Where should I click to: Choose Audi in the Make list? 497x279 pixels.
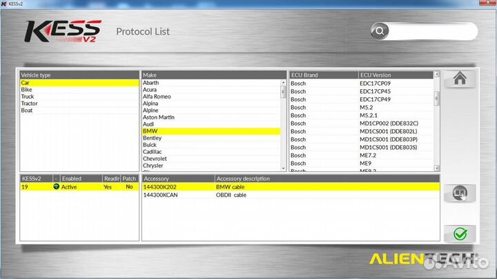(x=211, y=124)
